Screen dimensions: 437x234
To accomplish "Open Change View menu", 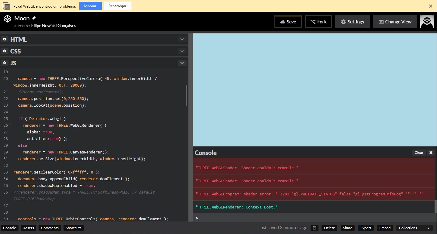I will point(395,22).
